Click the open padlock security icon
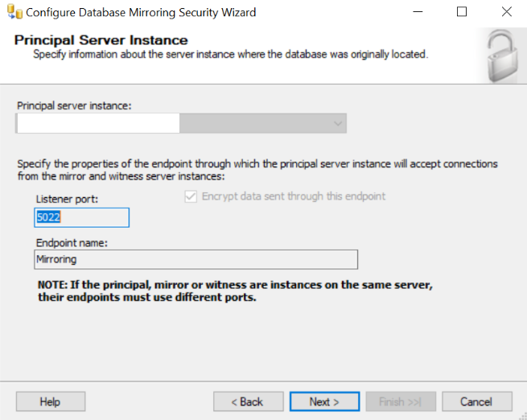The height and width of the screenshot is (420, 527). point(501,56)
